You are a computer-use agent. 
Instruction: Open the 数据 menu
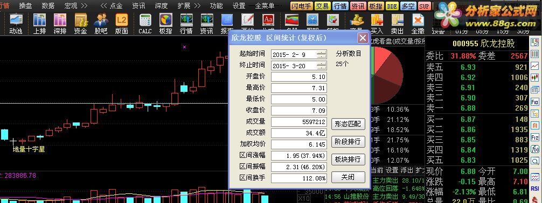click(x=48, y=5)
